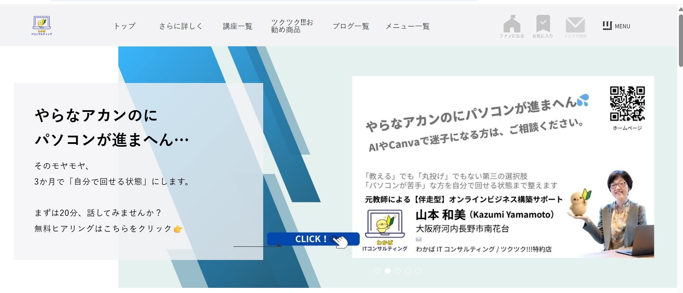The width and height of the screenshot is (683, 293).
Task: Go to the トップ page
Action: point(125,26)
